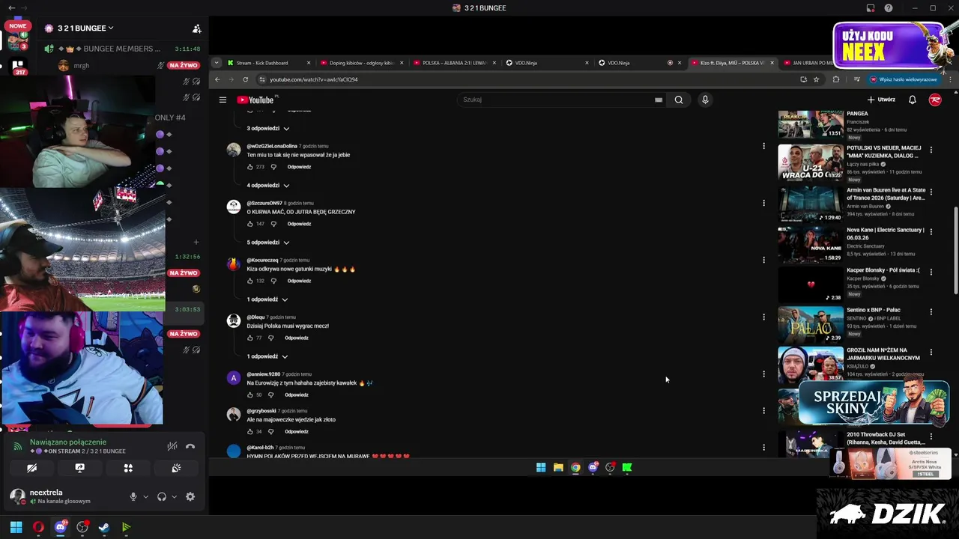The height and width of the screenshot is (539, 959).
Task: Open Sentino x BNP - Pałac video thumbnail
Action: (x=810, y=324)
